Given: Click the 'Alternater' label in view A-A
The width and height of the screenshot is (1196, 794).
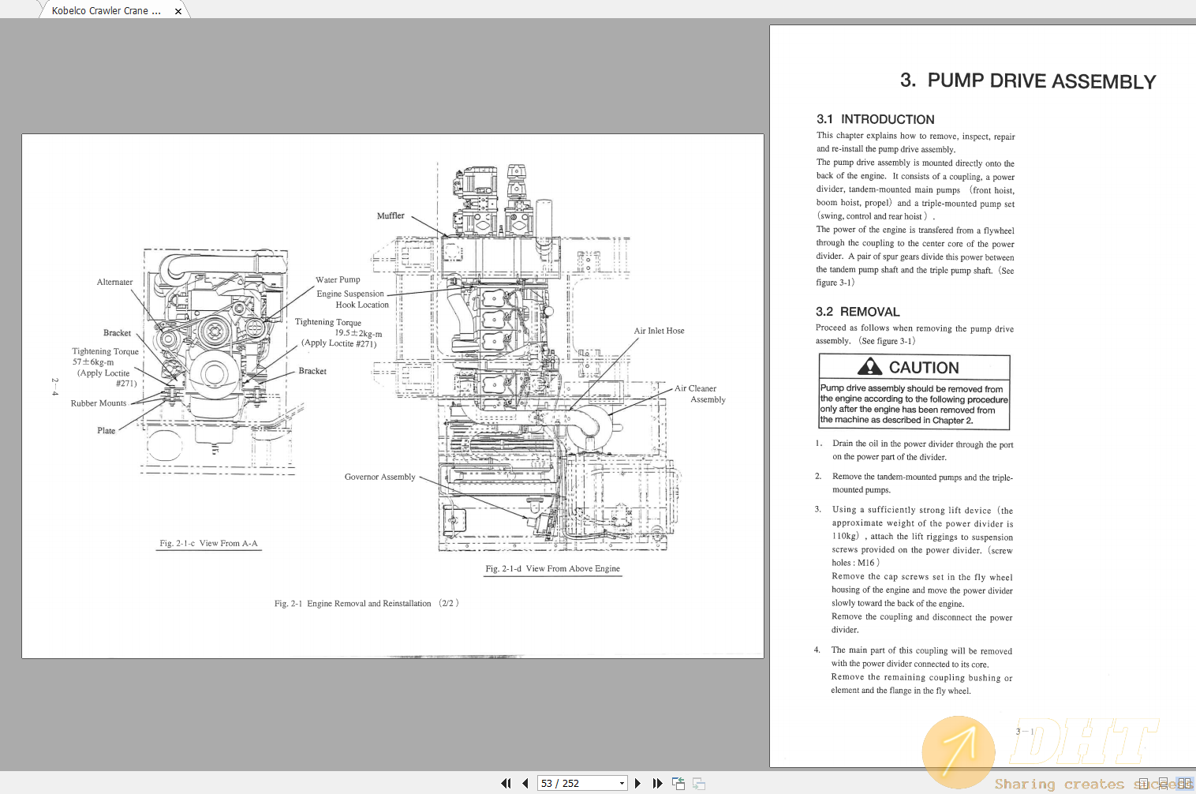Looking at the screenshot, I should pyautogui.click(x=114, y=282).
